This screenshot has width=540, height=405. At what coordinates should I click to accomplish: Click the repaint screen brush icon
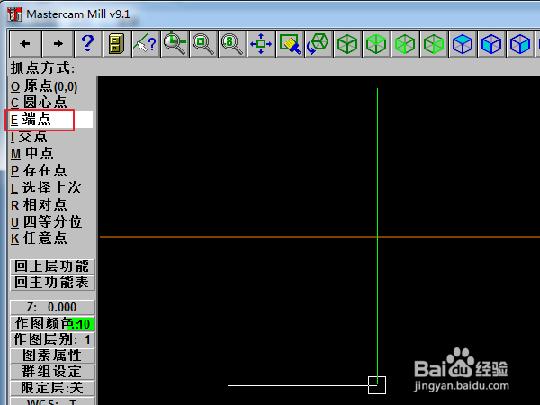point(290,44)
